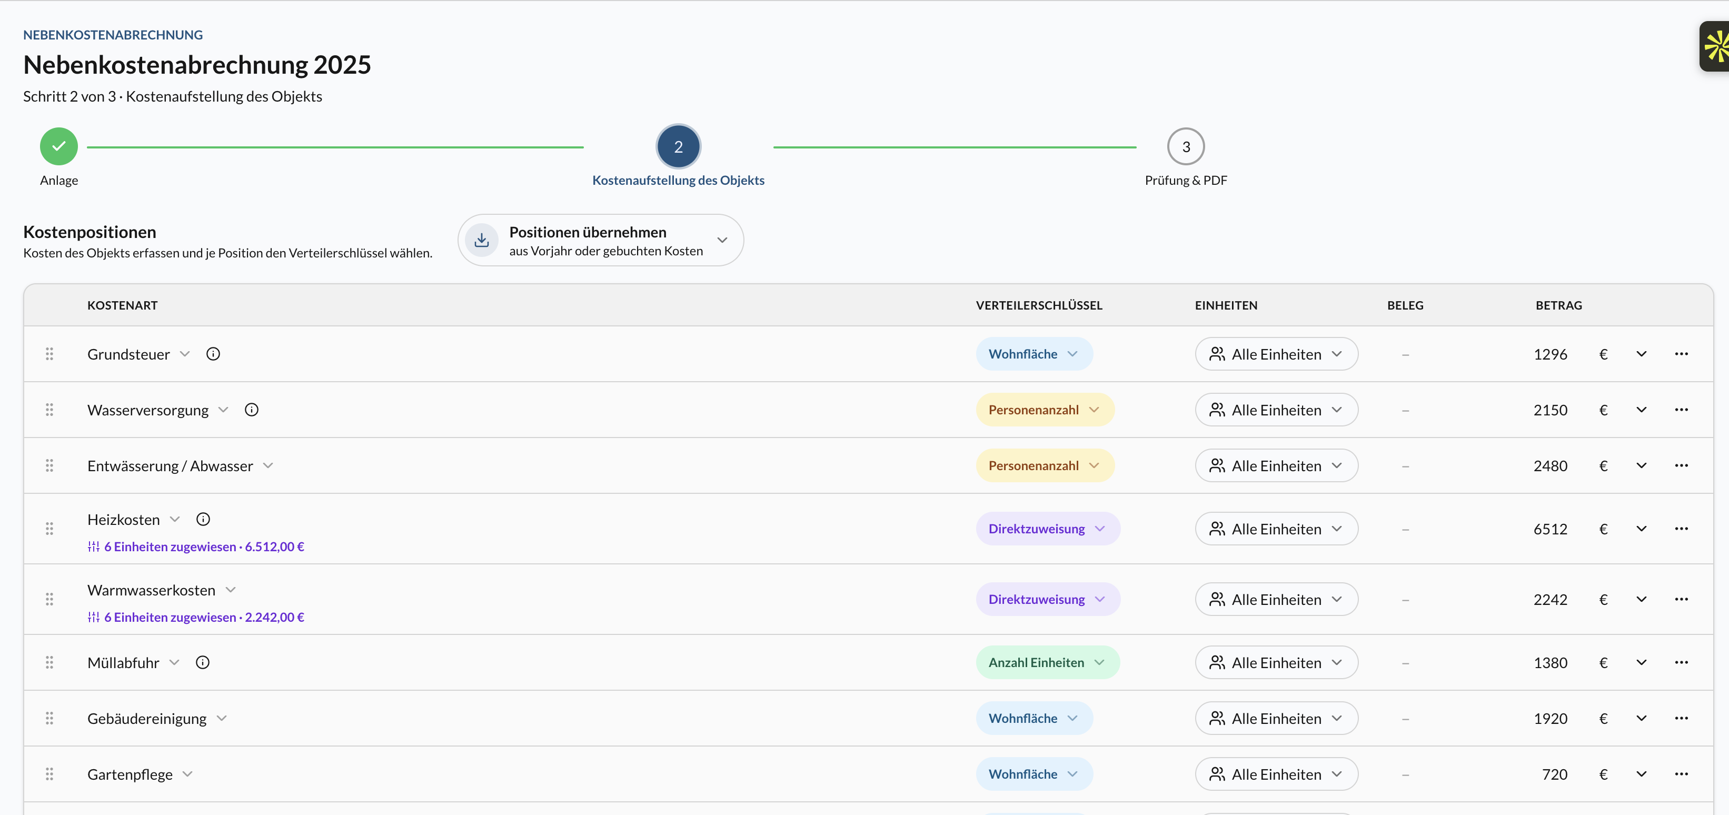Change cost type via Gartenpflege chevron
Viewport: 1729px width, 815px height.
187,773
